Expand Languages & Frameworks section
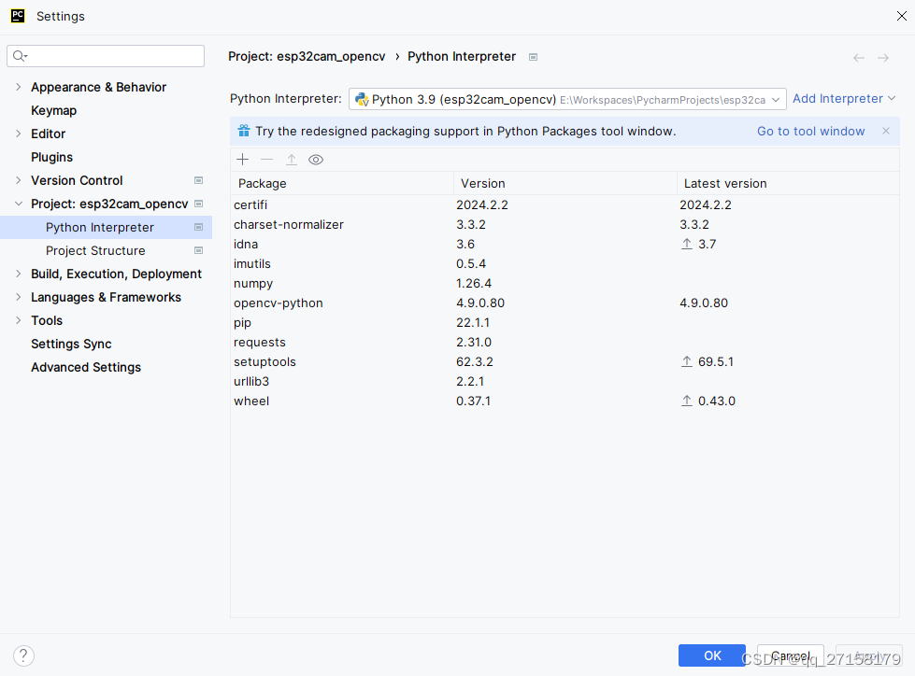915x676 pixels. pyautogui.click(x=18, y=297)
